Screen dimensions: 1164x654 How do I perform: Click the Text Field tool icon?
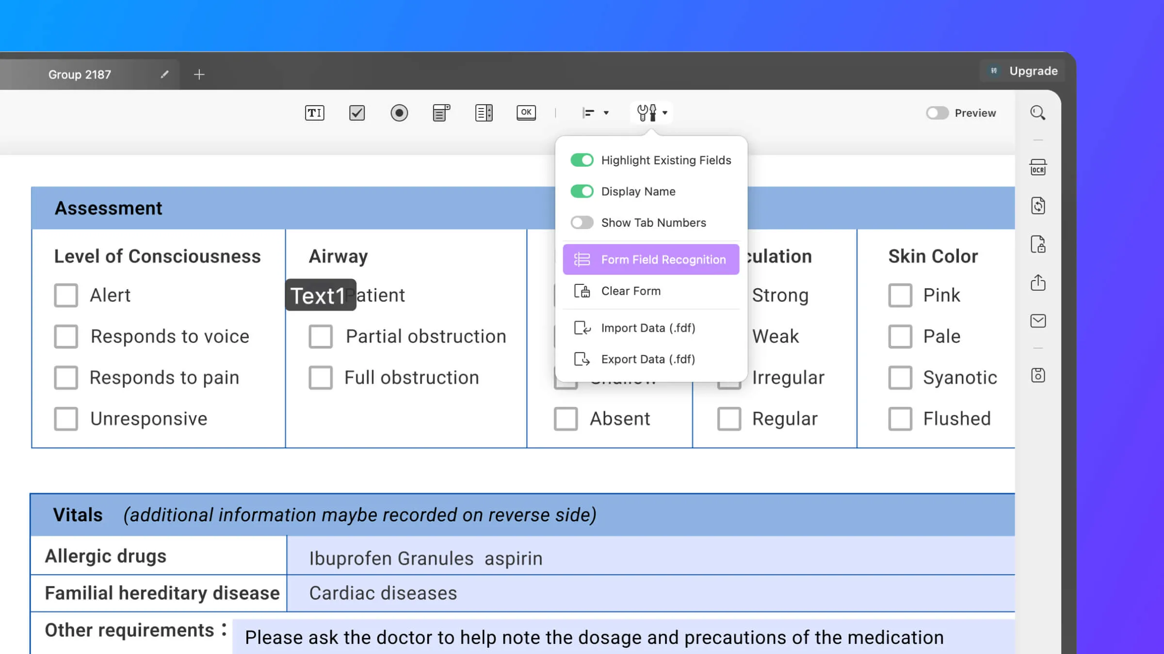point(314,112)
